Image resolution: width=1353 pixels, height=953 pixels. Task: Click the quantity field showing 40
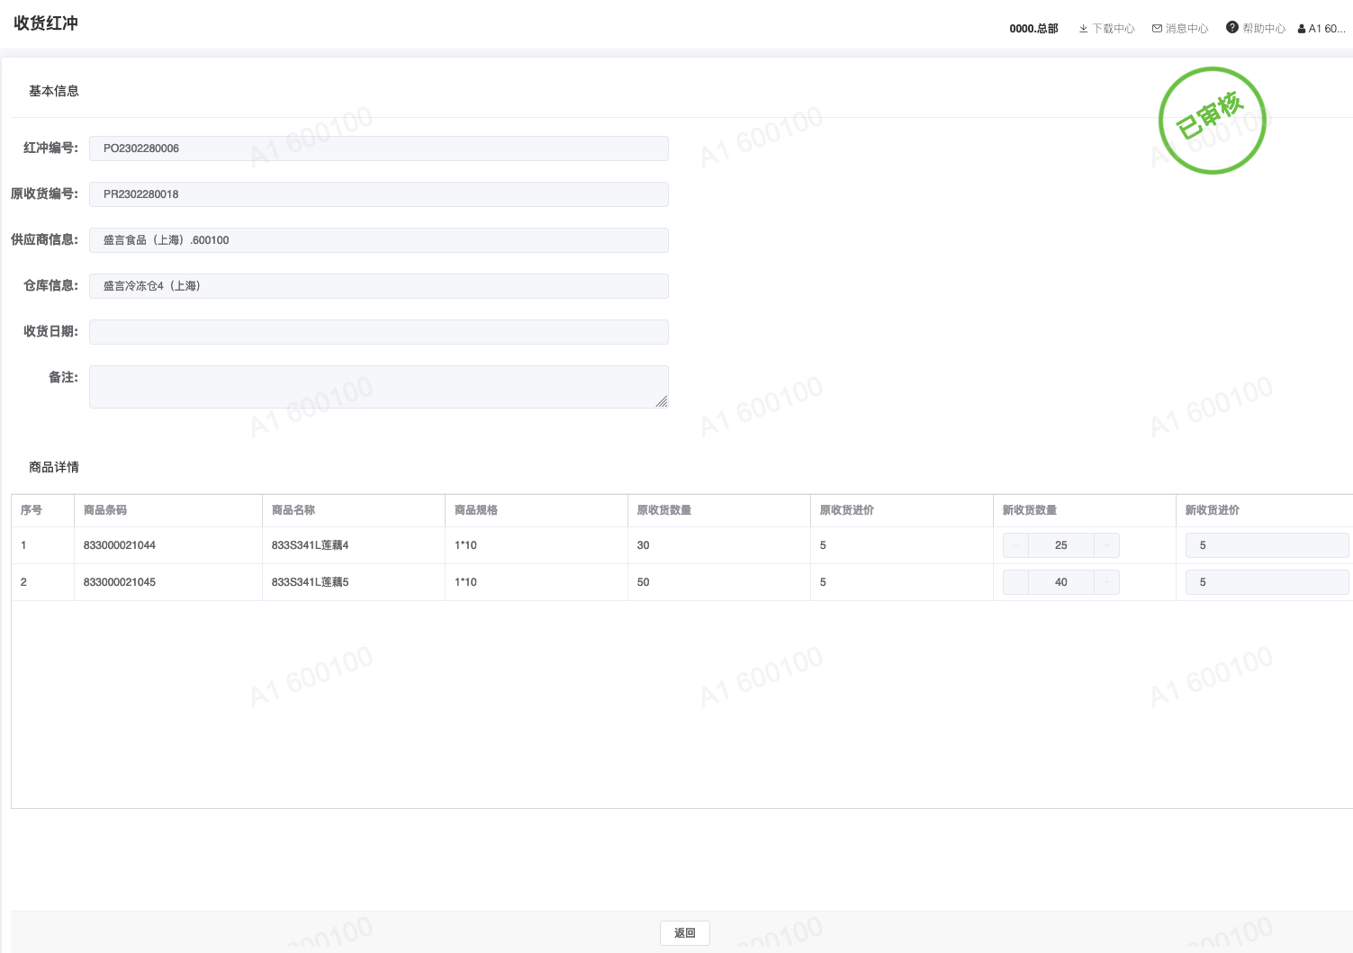[1061, 582]
